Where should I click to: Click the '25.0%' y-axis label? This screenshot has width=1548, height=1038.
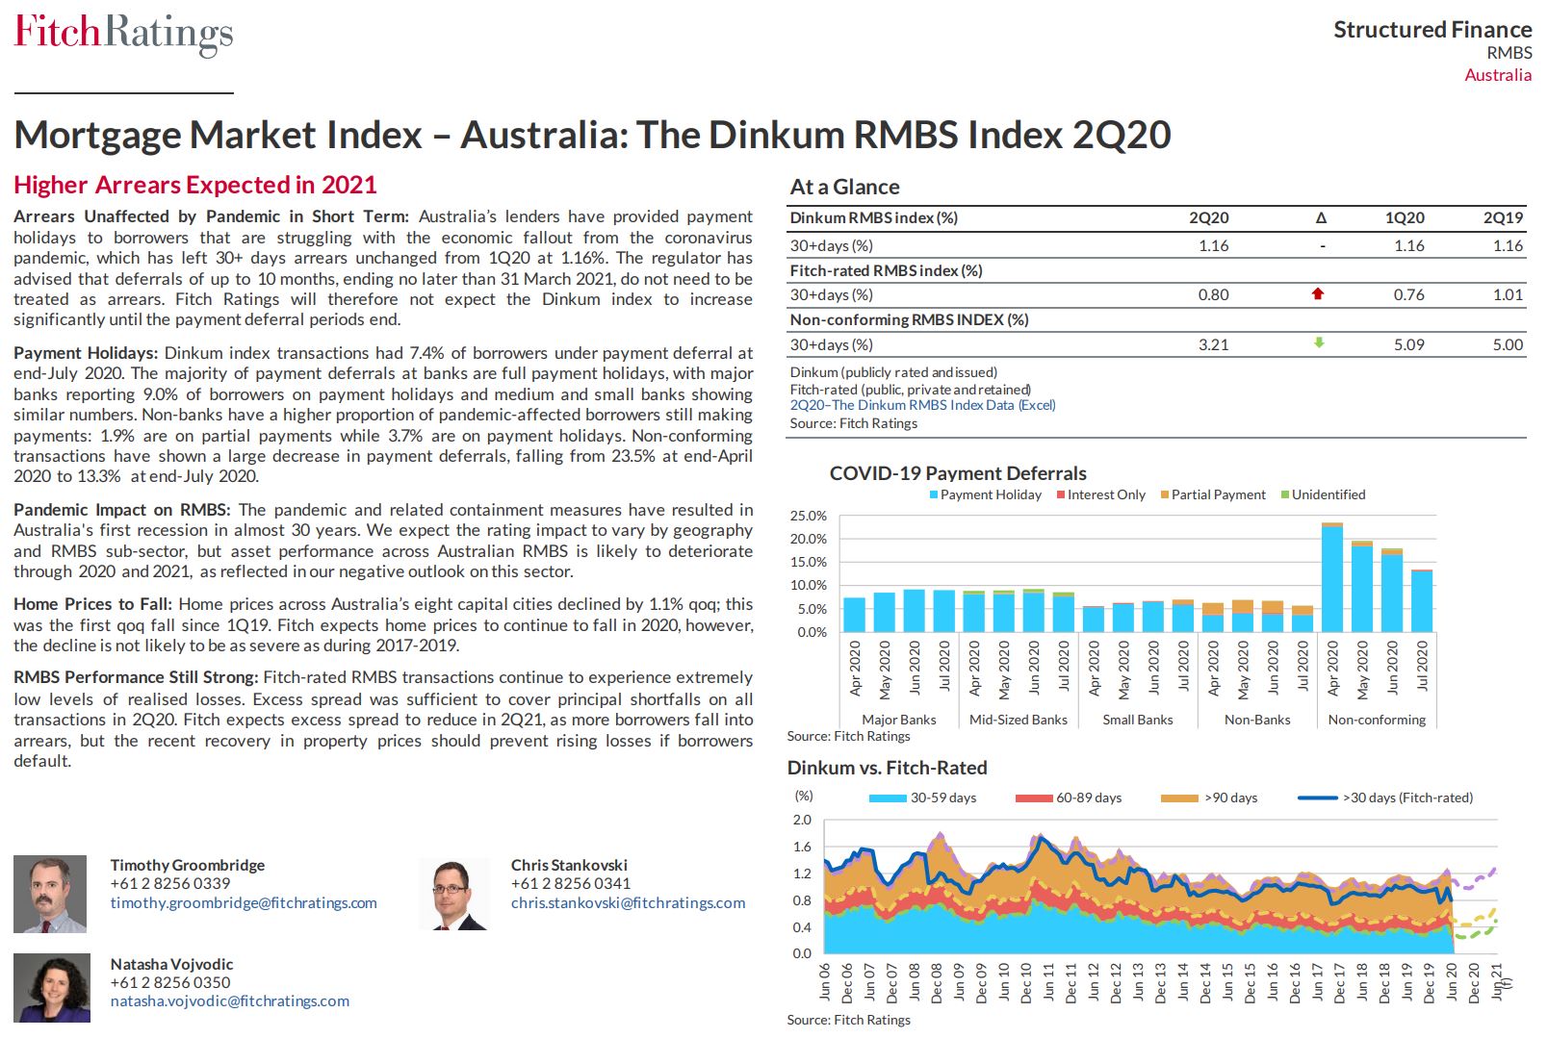[x=809, y=516]
